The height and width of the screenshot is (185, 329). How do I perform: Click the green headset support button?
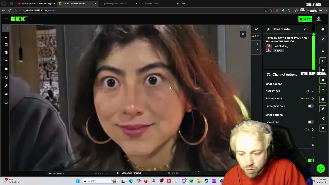pyautogui.click(x=321, y=169)
